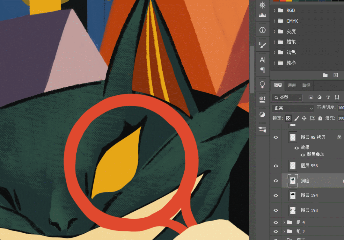The width and height of the screenshot is (344, 240).
Task: Expand the 浅色 swatch folder
Action: point(274,52)
